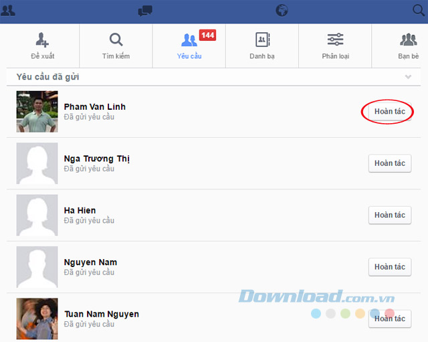Image resolution: width=428 pixels, height=342 pixels.
Task: Open the Nga Trương Thị name link
Action: [97, 159]
